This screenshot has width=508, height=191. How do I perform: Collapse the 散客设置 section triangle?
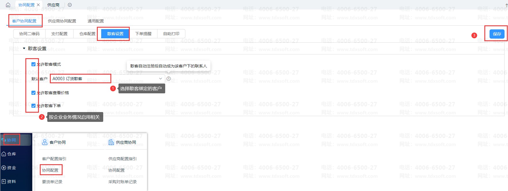pyautogui.click(x=24, y=48)
